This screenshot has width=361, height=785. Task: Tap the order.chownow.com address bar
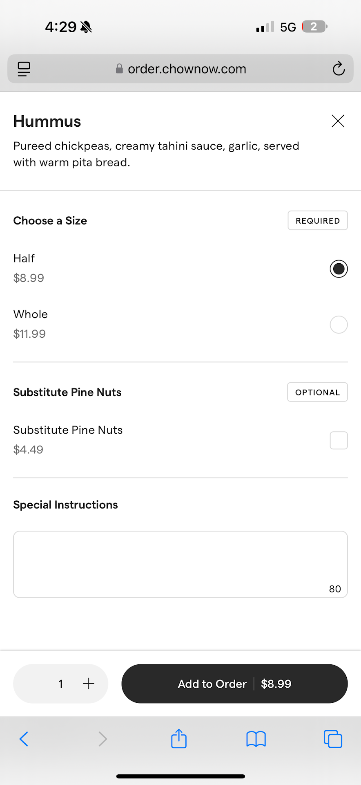pyautogui.click(x=180, y=69)
